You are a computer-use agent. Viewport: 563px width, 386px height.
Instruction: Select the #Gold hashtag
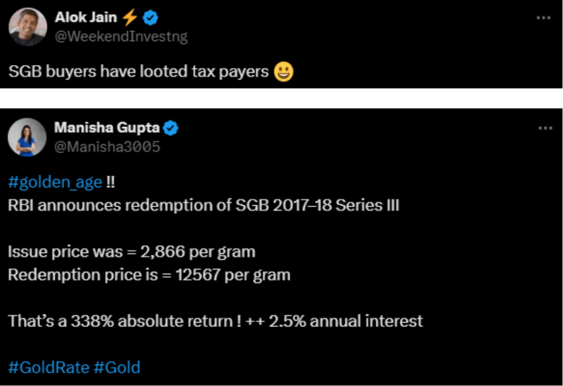(117, 367)
